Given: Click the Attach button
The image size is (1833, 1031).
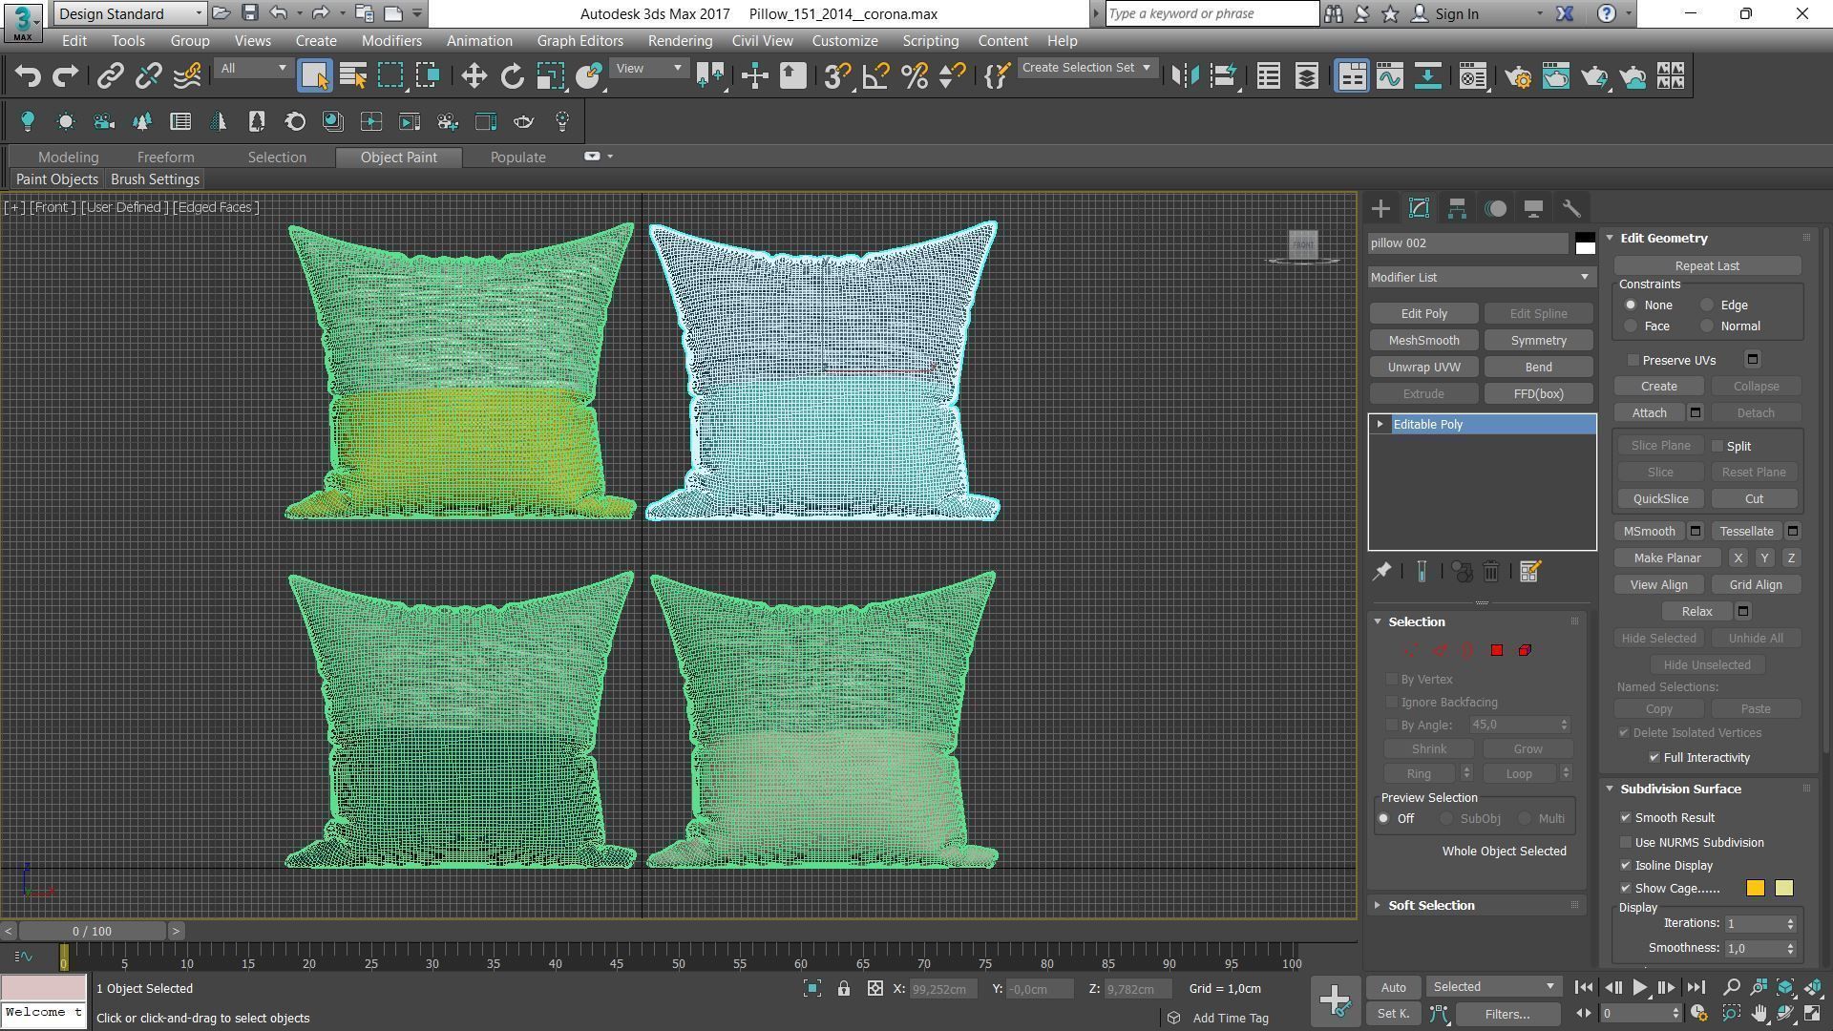Looking at the screenshot, I should (1649, 413).
